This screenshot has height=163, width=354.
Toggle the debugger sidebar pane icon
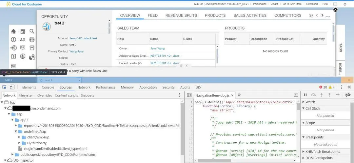click(296, 95)
